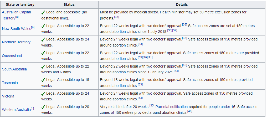Open the Australian Capital Territory link
267x118 pixels.
(16, 12)
